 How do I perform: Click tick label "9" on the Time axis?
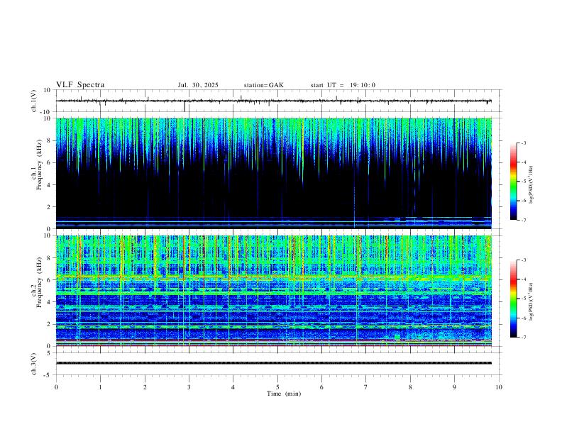tap(454, 387)
